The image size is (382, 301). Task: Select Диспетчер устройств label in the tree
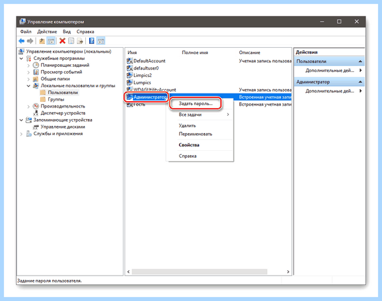pyautogui.click(x=63, y=113)
